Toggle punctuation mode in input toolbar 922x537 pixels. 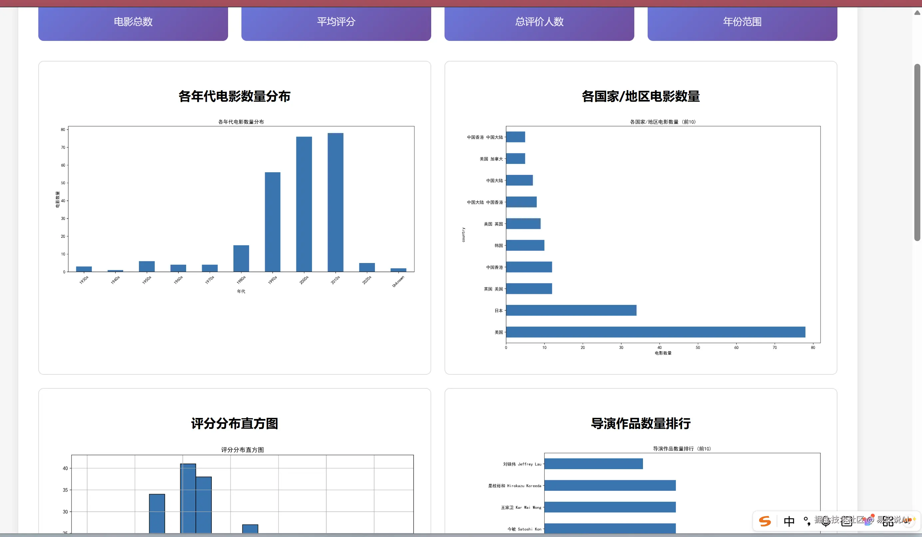(807, 521)
